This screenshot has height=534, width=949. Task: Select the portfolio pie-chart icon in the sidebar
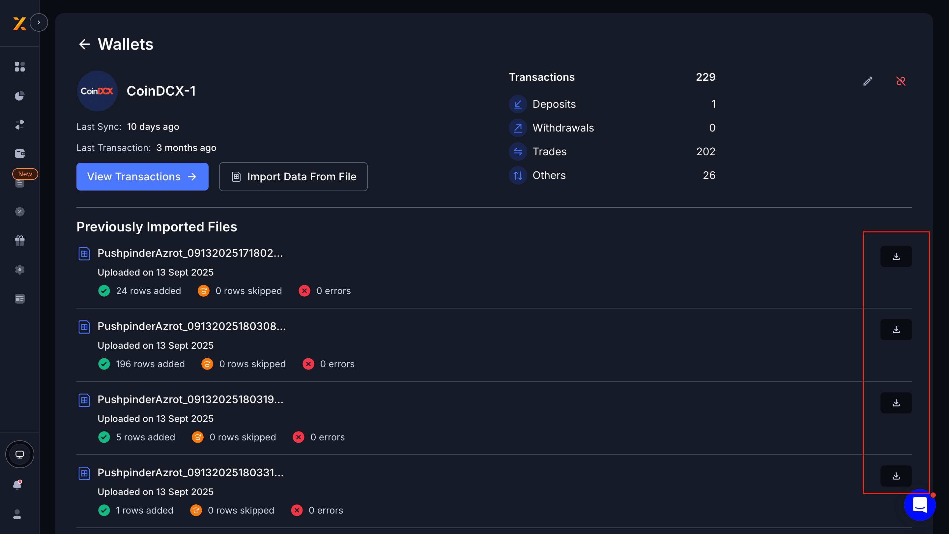[19, 96]
